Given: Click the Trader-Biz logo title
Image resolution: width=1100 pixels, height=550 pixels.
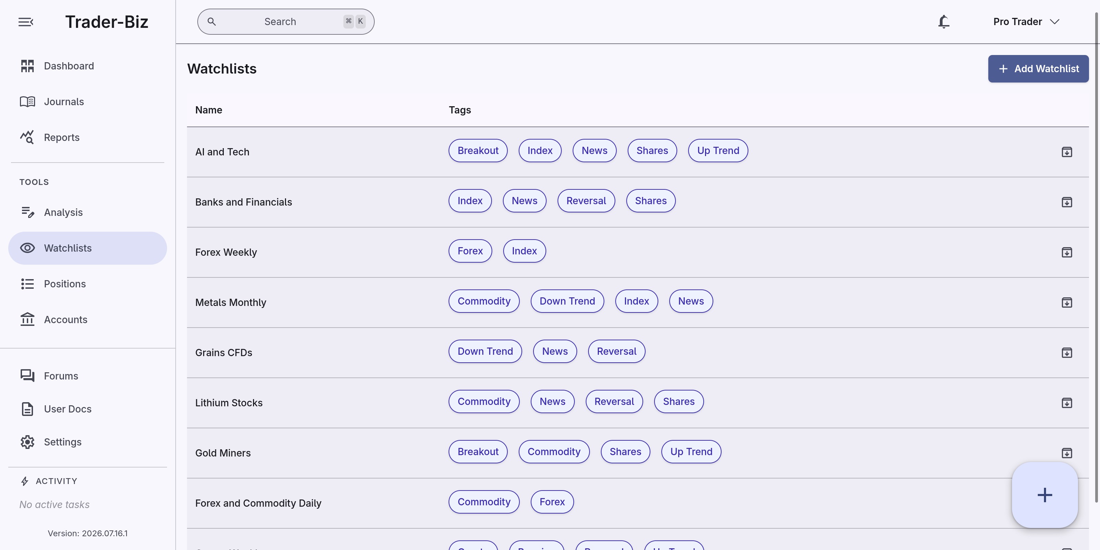Looking at the screenshot, I should 106,22.
